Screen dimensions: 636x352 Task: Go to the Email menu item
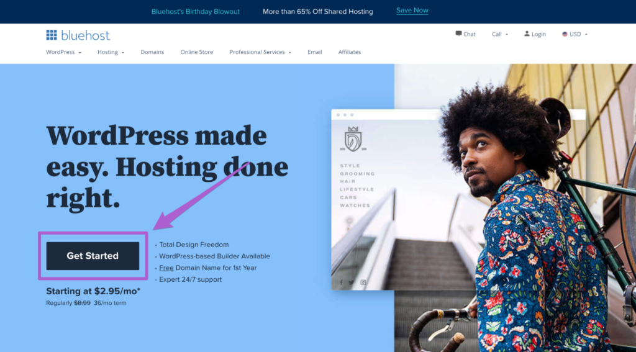coord(314,52)
